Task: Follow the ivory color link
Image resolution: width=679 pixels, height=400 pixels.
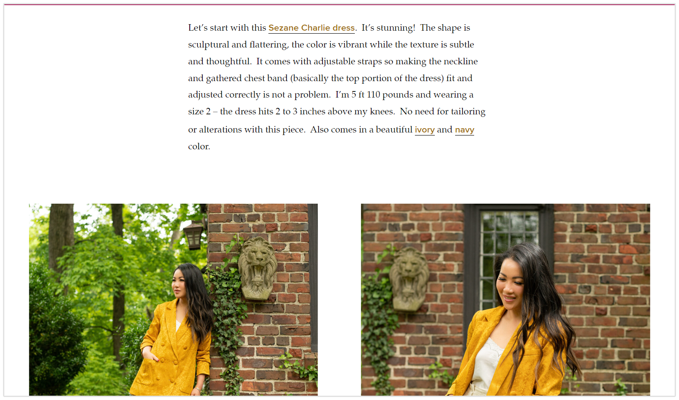Action: click(424, 130)
